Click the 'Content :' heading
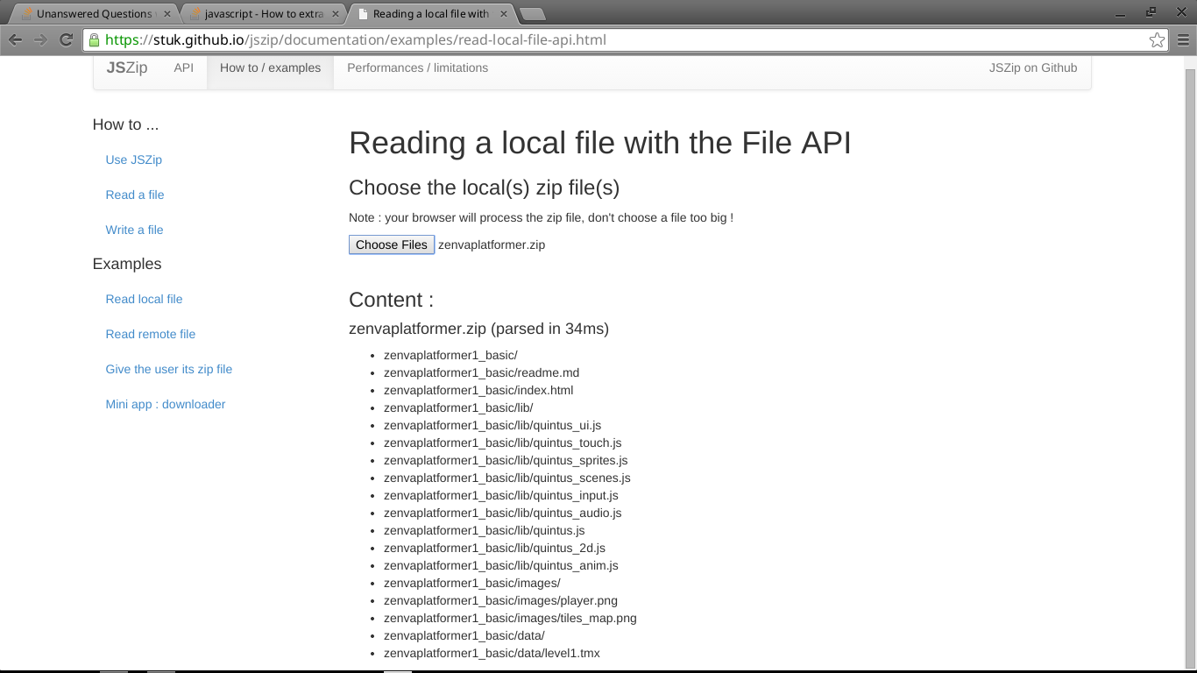This screenshot has width=1197, height=673. 391,300
